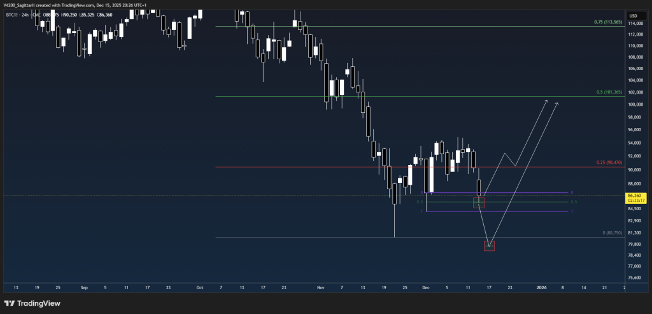Click the 114,000 value on the price scale

(635, 24)
